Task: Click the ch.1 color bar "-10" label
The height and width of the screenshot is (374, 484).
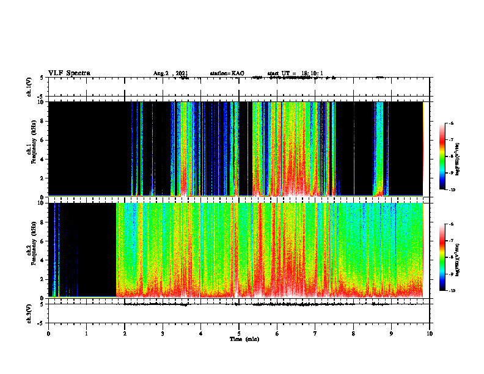Action: tap(452, 190)
